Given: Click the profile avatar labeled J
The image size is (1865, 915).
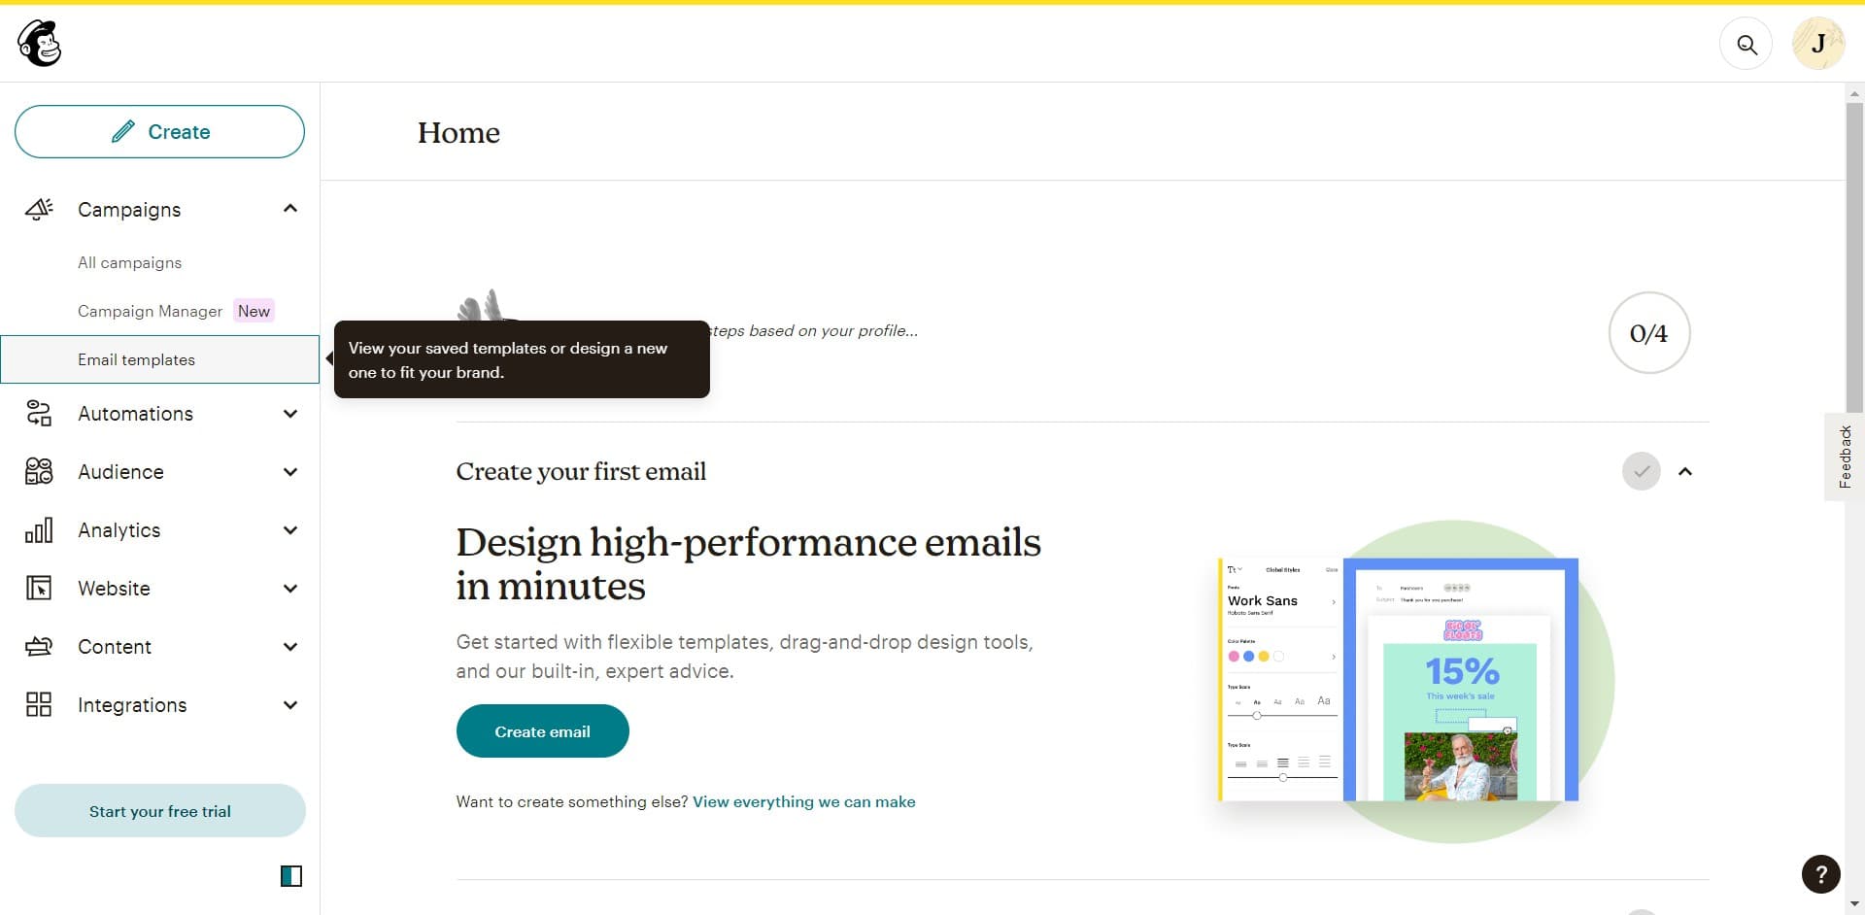Looking at the screenshot, I should pyautogui.click(x=1817, y=43).
